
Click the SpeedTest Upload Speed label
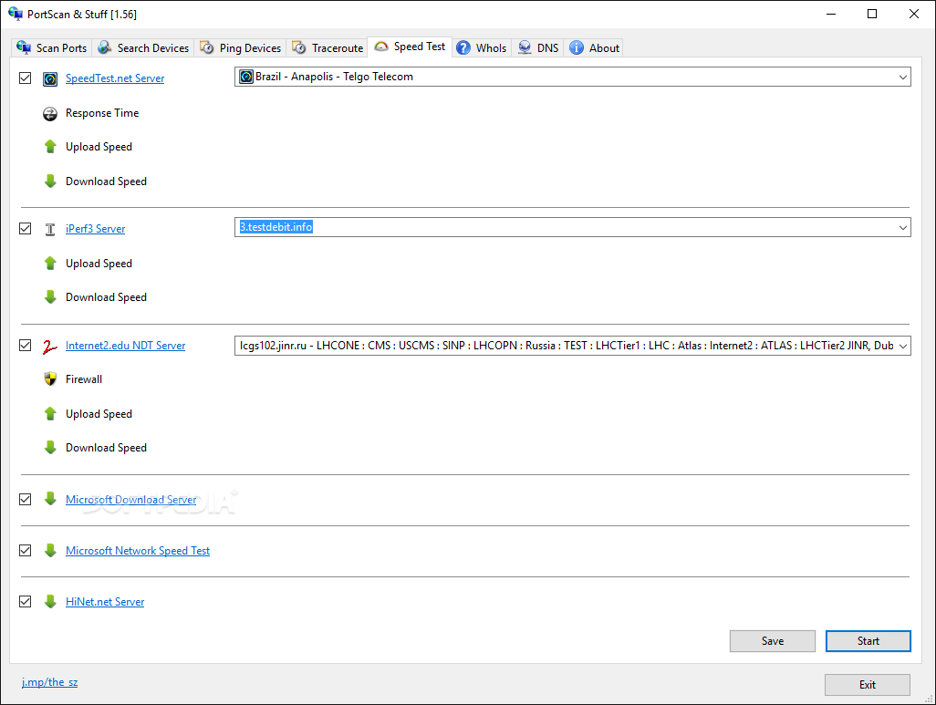point(99,147)
